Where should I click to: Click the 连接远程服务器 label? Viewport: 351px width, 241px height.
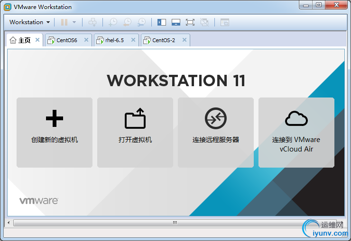[x=216, y=140]
